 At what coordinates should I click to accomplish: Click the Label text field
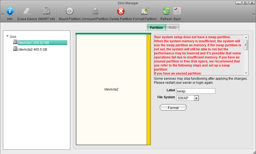(x=195, y=91)
